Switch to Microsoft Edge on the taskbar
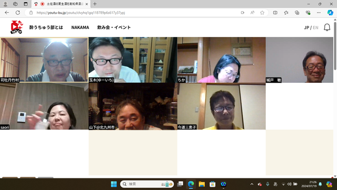 [191, 184]
